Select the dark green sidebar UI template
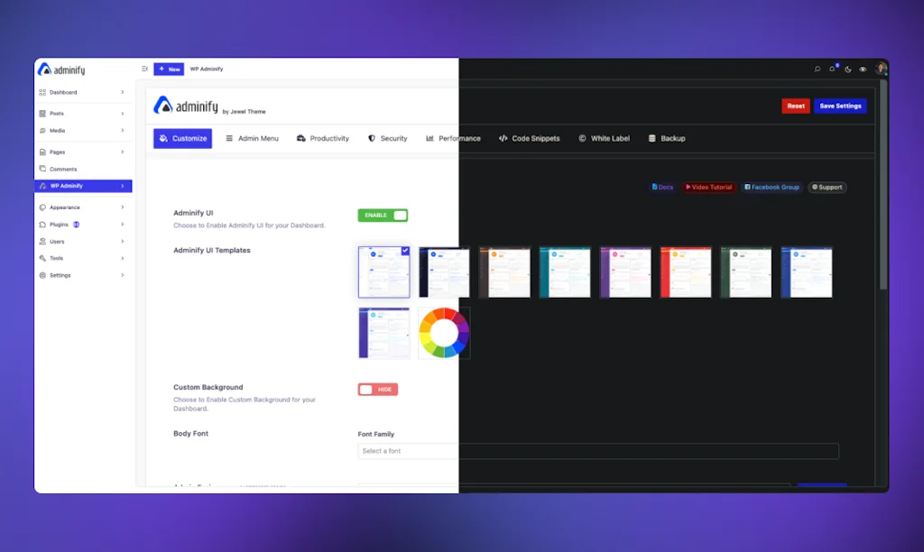The height and width of the screenshot is (552, 924). (746, 272)
